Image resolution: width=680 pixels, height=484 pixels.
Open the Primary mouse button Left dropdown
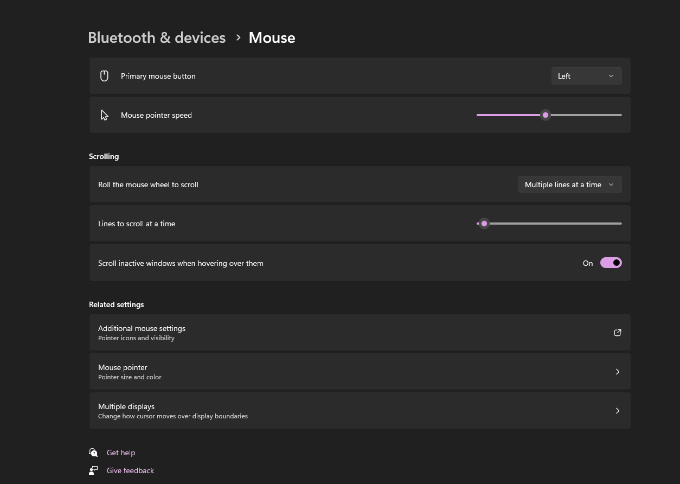pos(586,76)
